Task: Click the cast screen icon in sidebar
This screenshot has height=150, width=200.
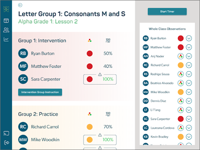Action: pyautogui.click(x=6, y=133)
